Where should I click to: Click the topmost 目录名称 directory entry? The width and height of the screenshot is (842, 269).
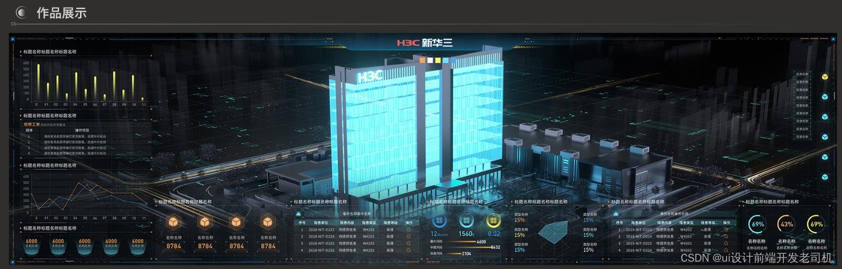coord(802,74)
